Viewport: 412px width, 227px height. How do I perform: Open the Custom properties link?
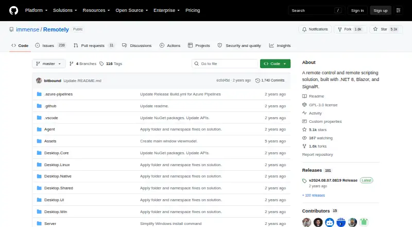[x=322, y=121]
